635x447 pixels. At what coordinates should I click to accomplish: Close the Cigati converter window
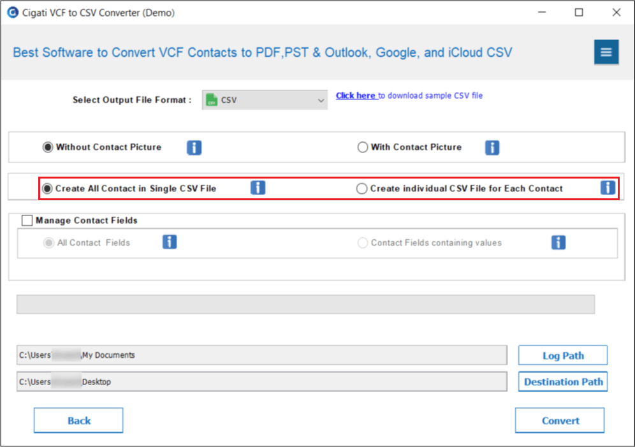[x=617, y=13]
